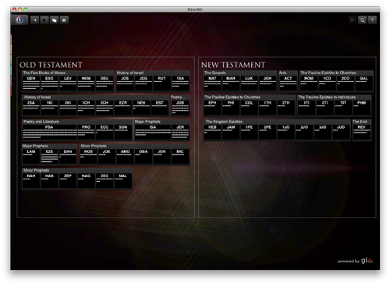Open the JOH book tile
The image size is (390, 284).
click(x=268, y=83)
